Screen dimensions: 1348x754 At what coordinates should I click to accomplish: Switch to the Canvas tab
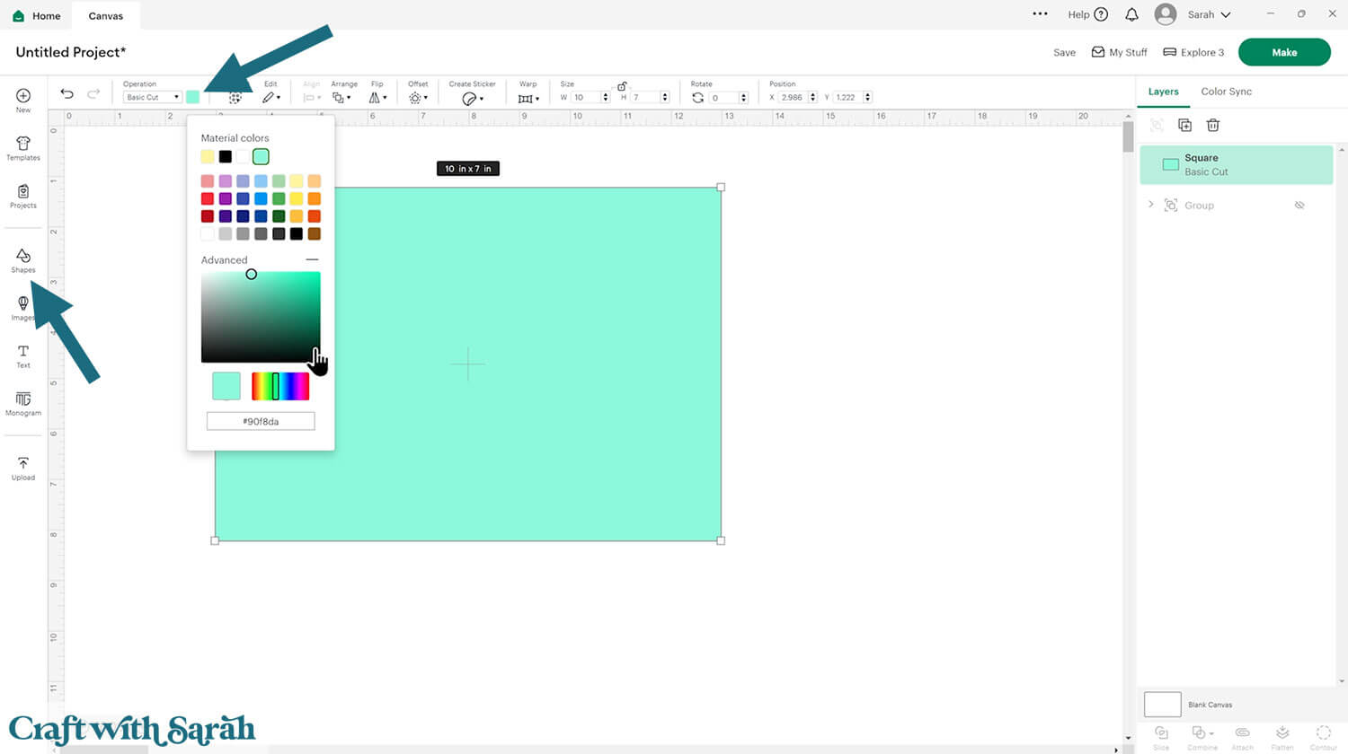click(x=106, y=15)
